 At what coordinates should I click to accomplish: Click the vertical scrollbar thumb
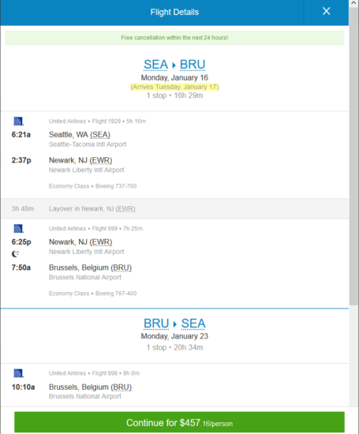(353, 156)
